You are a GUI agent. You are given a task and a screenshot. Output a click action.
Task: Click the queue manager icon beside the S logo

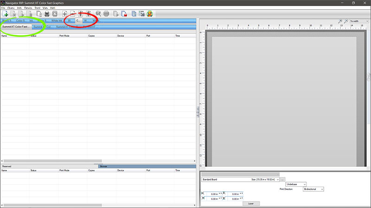click(x=142, y=14)
